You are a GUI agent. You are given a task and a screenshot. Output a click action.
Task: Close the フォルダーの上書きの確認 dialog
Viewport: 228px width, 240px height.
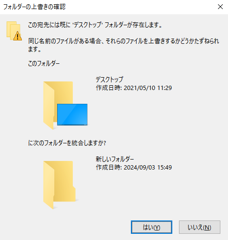click(x=220, y=7)
